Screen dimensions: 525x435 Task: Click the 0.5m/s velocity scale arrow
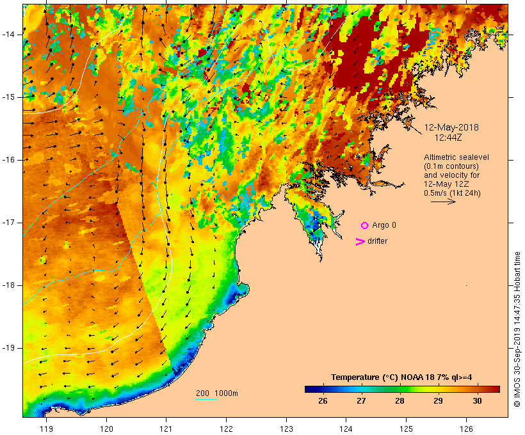point(443,202)
